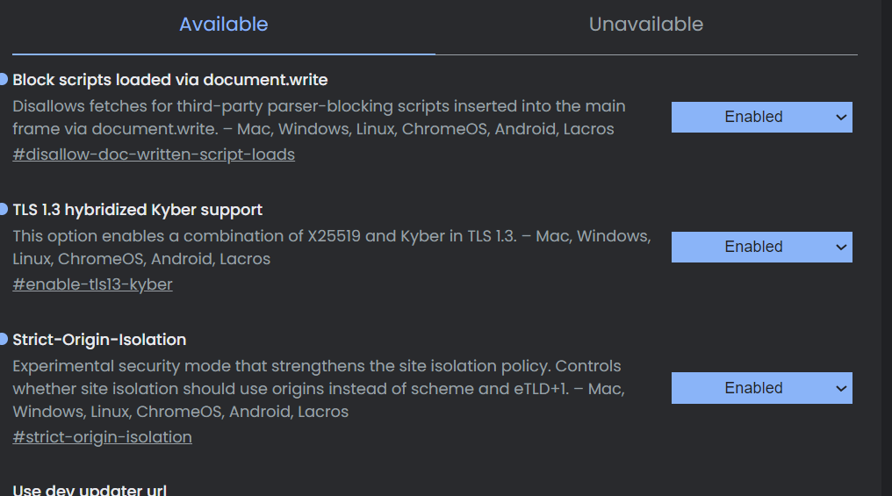This screenshot has height=496, width=892.
Task: Click the blue dot beside Strict-Origin-Isolation
Action: pos(4,340)
